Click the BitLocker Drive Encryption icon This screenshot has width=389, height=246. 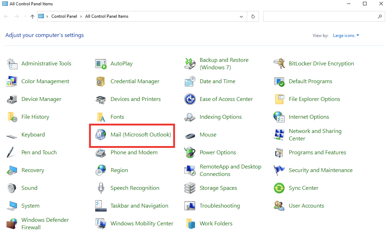pos(279,64)
